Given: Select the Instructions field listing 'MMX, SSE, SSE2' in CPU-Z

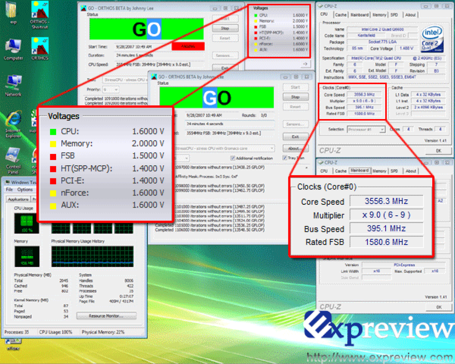Looking at the screenshot, I should 396,77.
